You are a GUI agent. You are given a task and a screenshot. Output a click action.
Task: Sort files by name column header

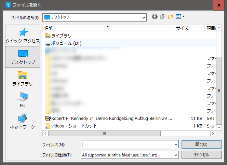point(108,28)
